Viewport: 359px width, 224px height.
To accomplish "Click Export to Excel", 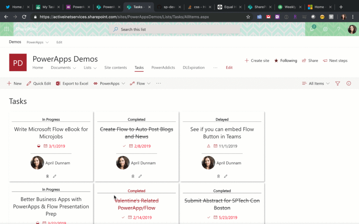I will pos(72,84).
